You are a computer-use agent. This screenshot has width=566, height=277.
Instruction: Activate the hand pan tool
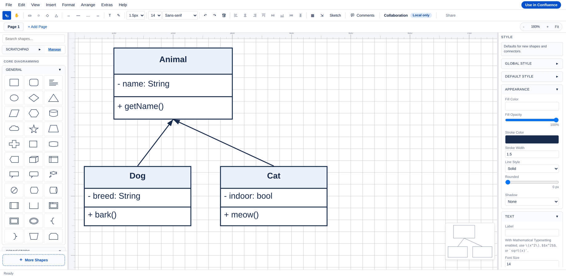coord(17,15)
